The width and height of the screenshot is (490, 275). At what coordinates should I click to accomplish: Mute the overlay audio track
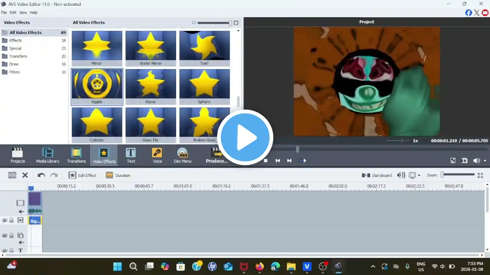[21, 243]
